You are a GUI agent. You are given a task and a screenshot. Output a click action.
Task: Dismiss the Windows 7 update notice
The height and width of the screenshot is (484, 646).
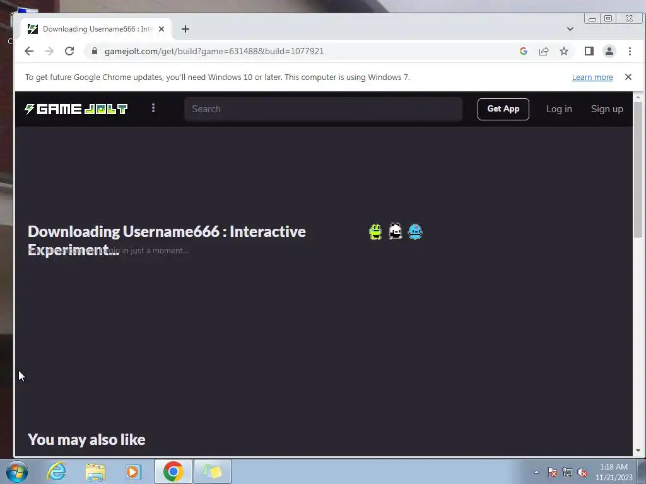coord(628,77)
